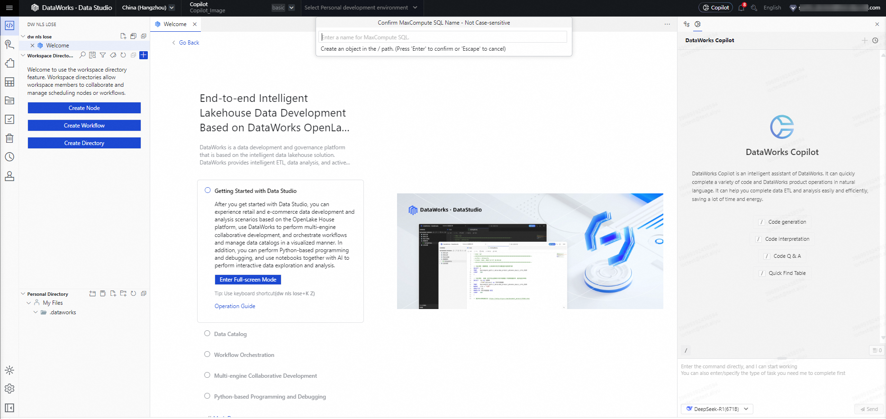Select the Data Catalog radio option
Viewport: 886px width, 419px height.
click(207, 333)
